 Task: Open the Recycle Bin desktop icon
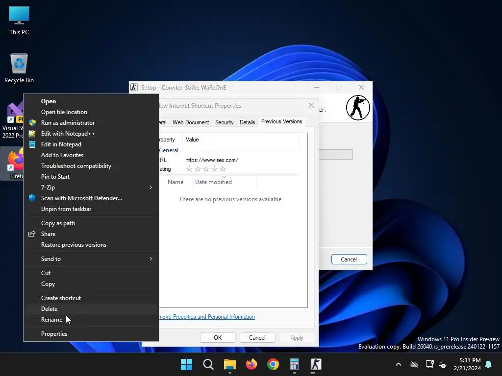(19, 68)
